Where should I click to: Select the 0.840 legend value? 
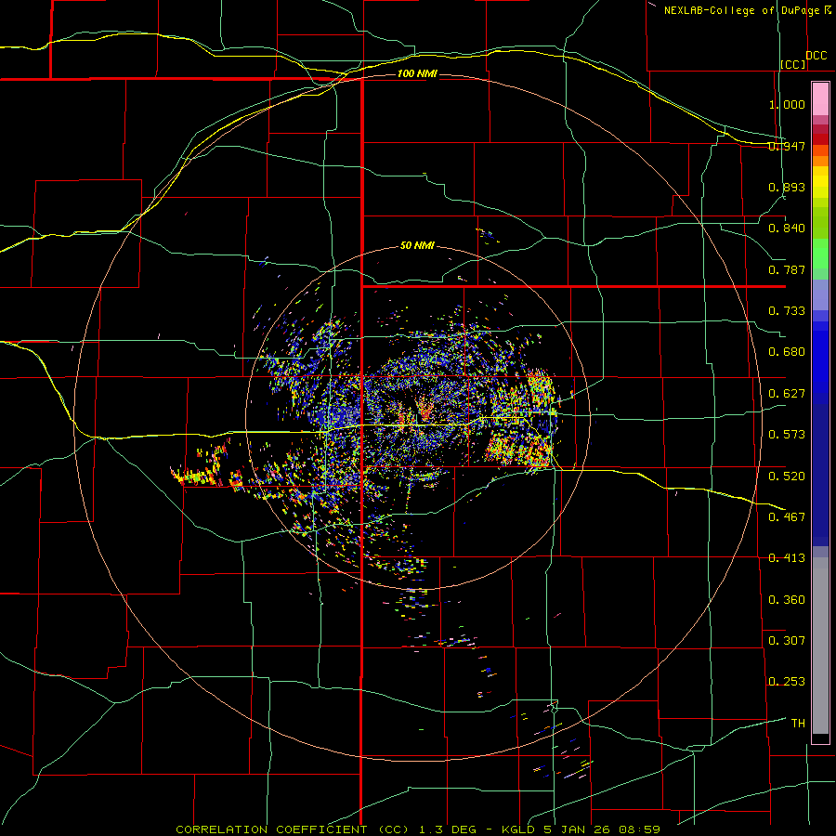pos(787,229)
